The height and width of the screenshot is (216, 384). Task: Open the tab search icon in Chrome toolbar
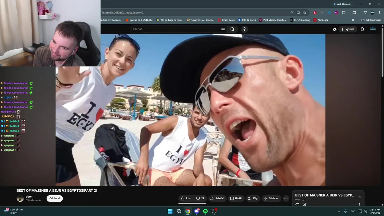tap(354, 13)
